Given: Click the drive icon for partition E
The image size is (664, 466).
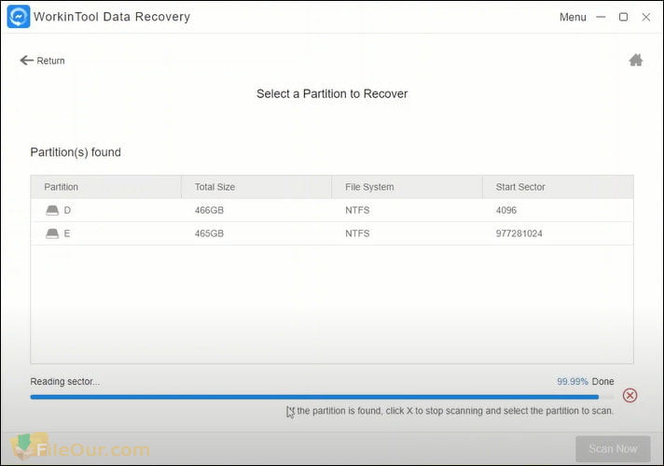Looking at the screenshot, I should [52, 233].
